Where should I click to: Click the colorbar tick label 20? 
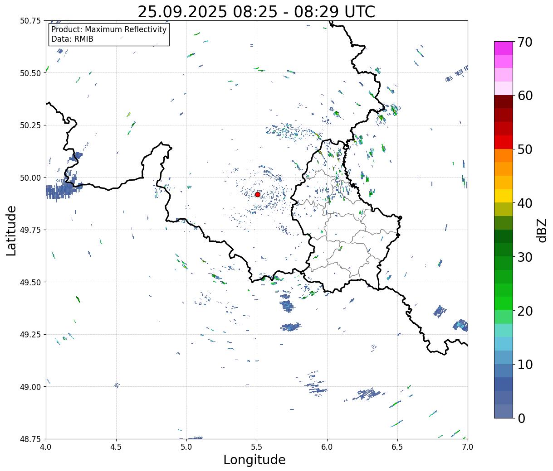(525, 311)
